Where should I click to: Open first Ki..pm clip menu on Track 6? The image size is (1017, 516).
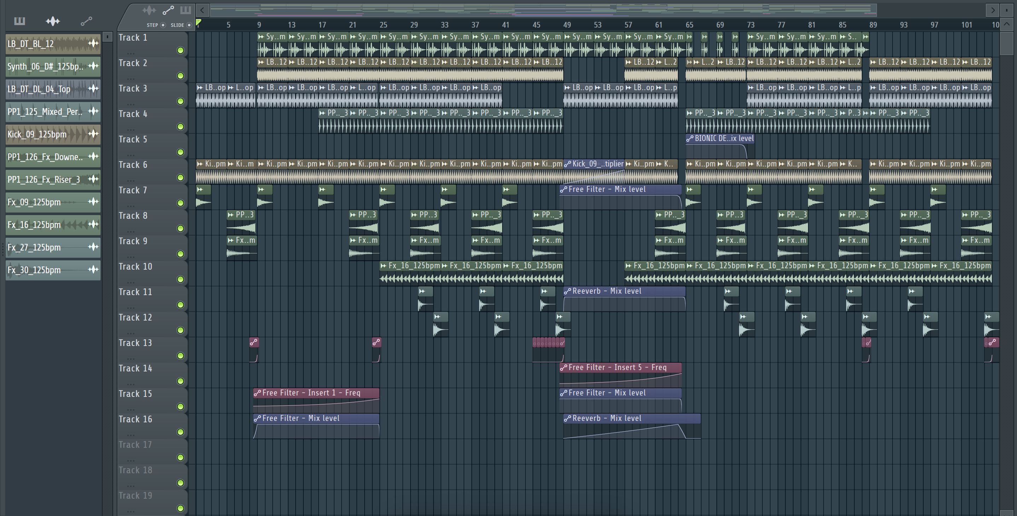200,164
